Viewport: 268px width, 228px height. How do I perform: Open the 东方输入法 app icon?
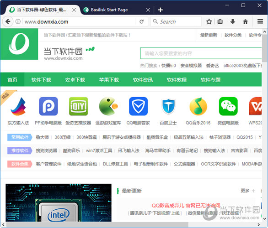pos(18,106)
